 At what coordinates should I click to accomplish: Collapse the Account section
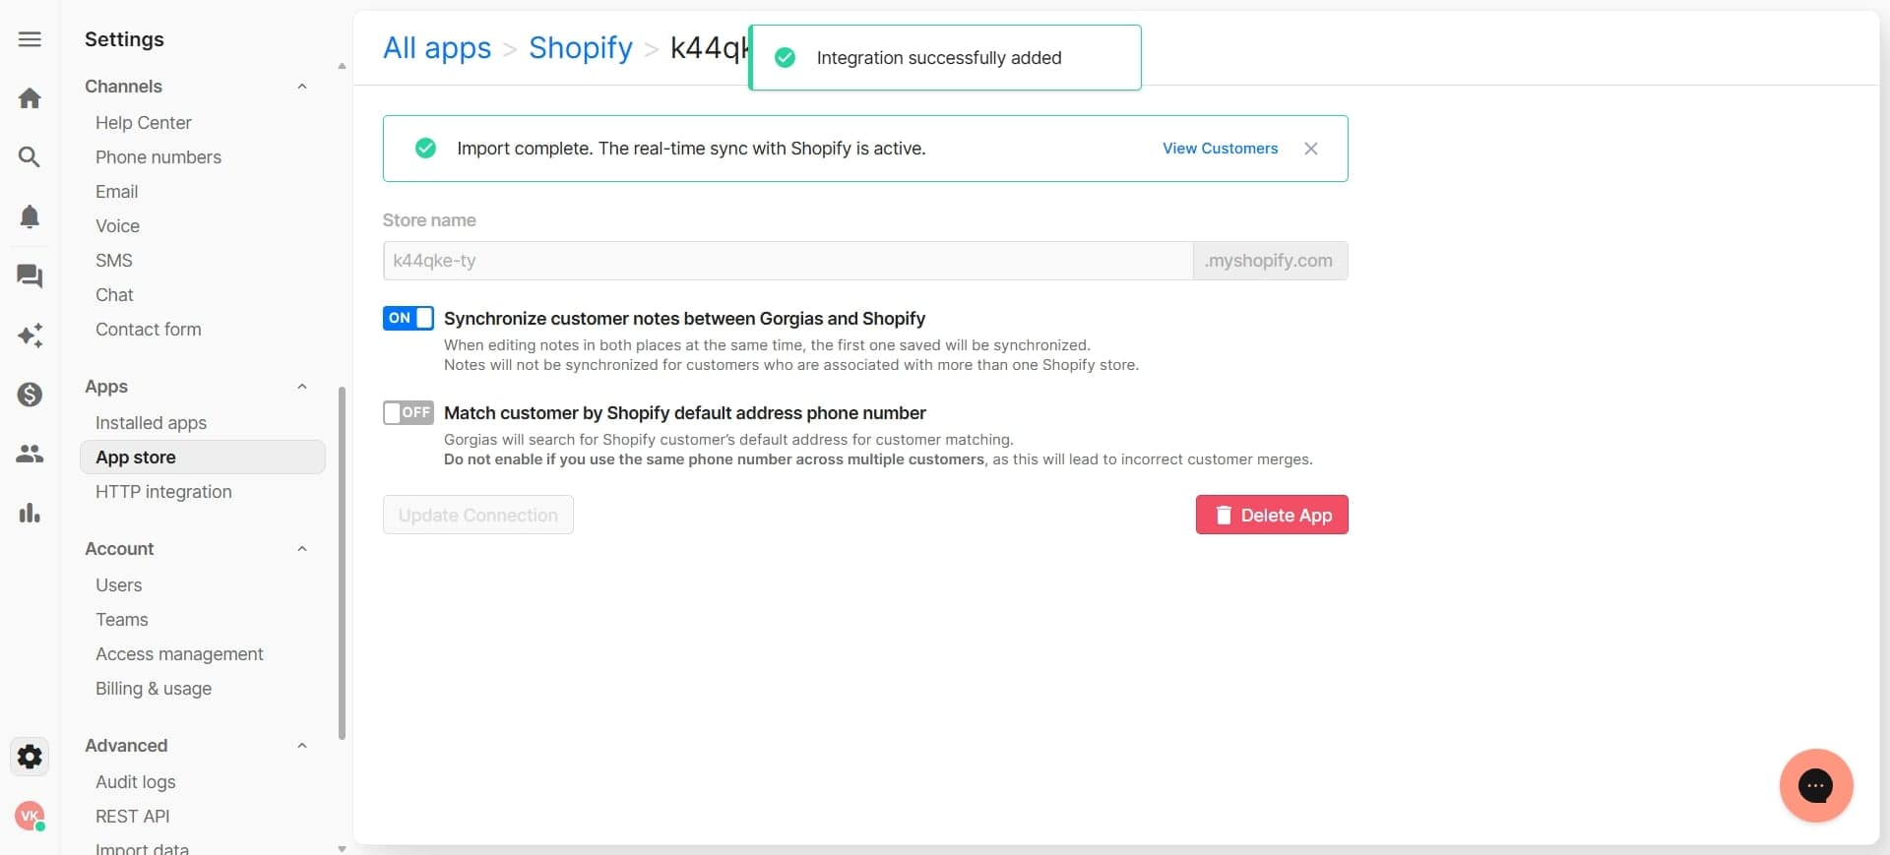[x=302, y=549]
